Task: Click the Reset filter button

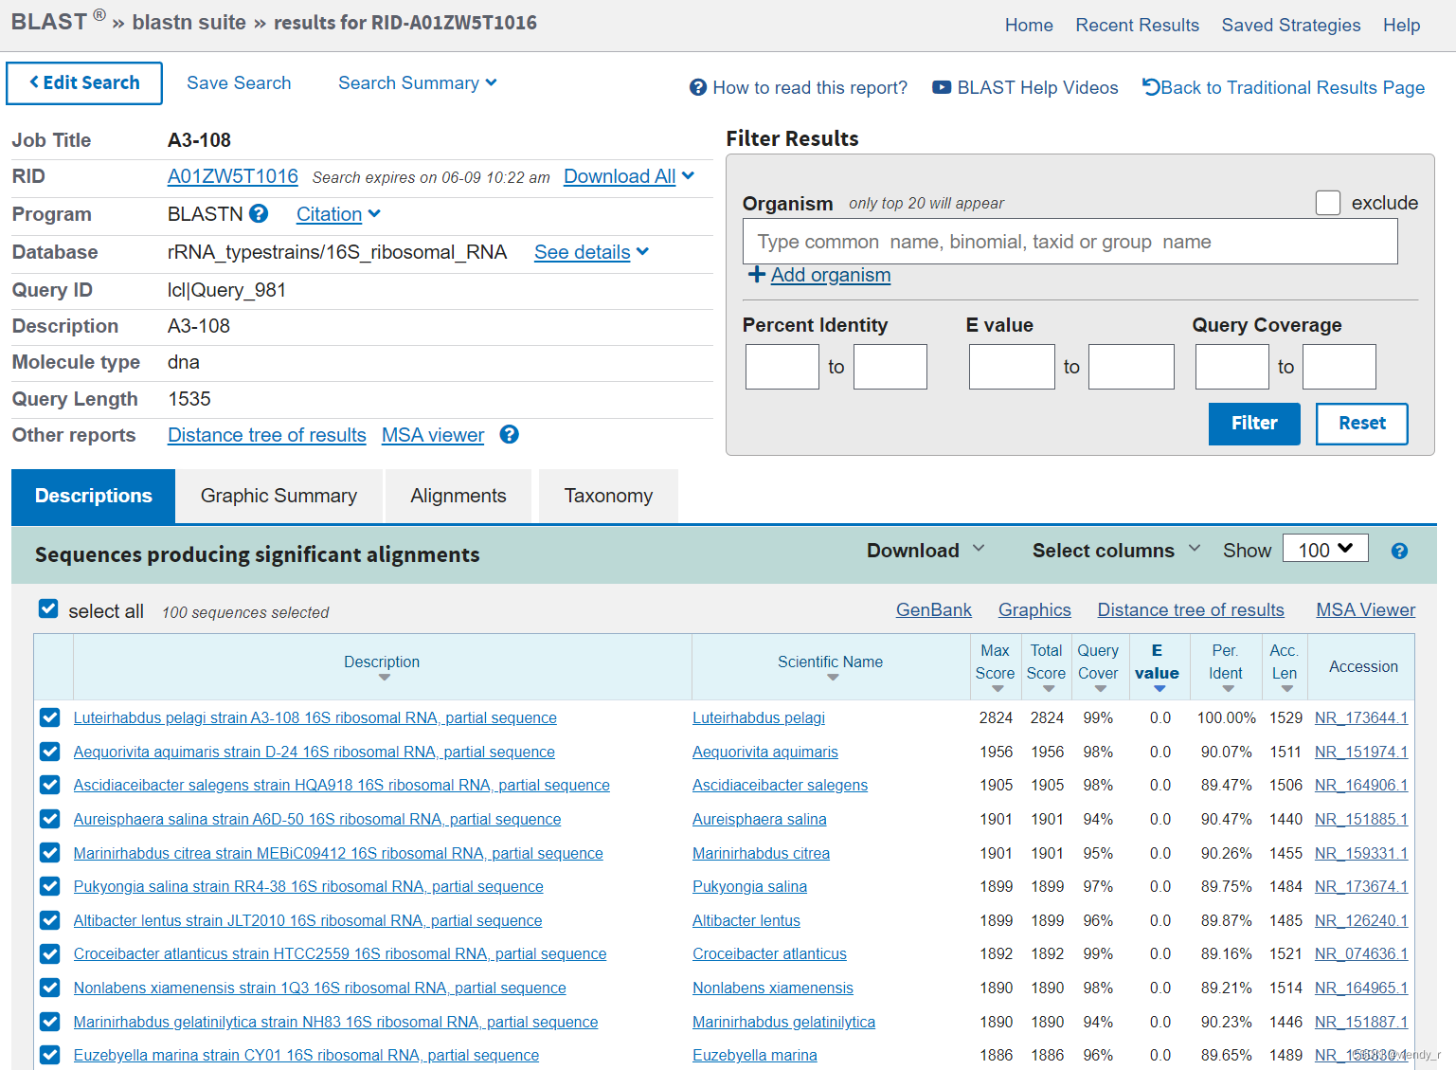Action: (x=1361, y=424)
